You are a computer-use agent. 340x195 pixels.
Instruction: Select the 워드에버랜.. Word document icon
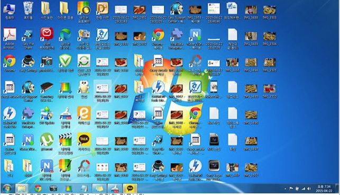point(233,11)
